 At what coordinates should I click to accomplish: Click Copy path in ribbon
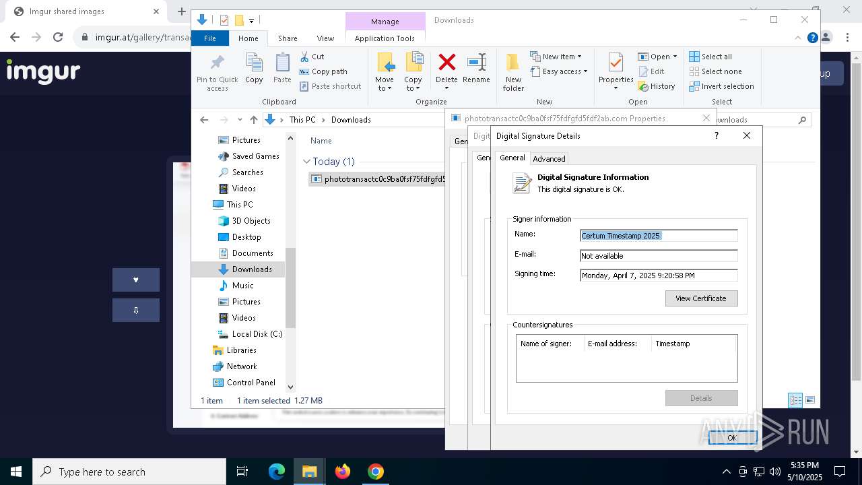coord(323,71)
